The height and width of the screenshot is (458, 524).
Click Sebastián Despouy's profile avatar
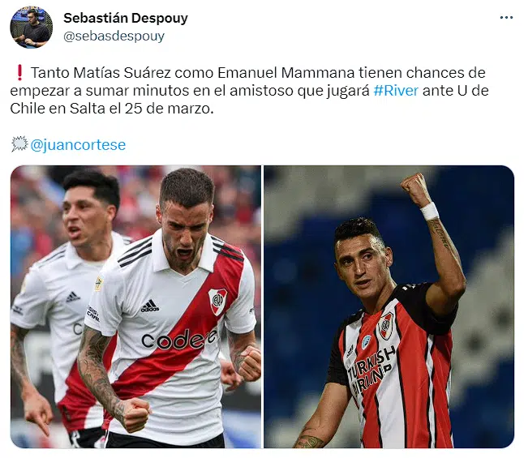(x=31, y=27)
